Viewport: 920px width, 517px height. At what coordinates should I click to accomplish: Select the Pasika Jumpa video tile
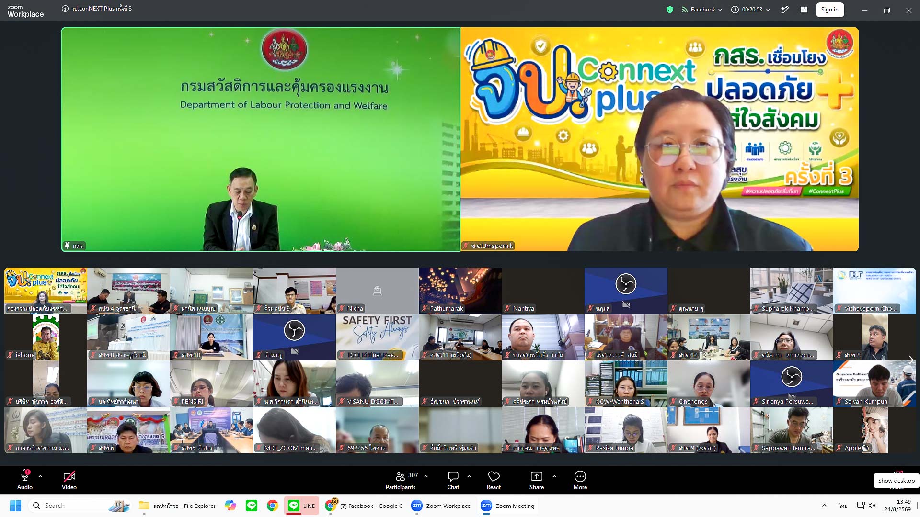(626, 430)
